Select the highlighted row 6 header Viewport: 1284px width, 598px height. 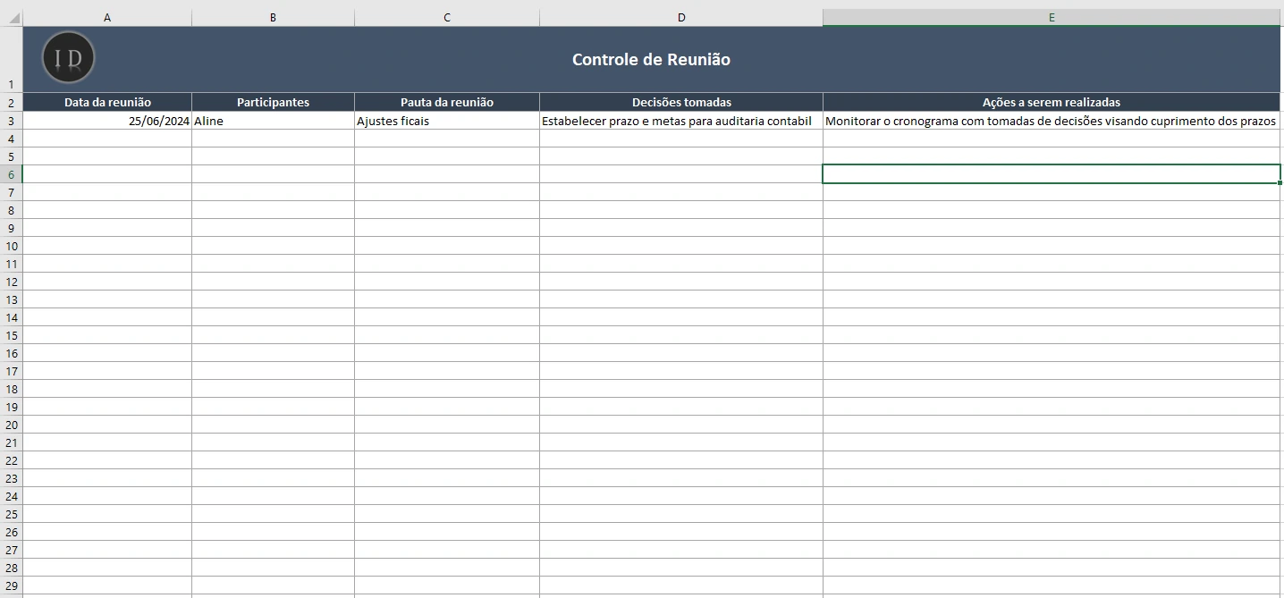[x=11, y=174]
